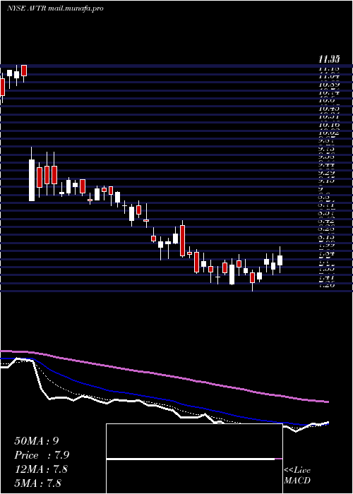Click the MACD label
The height and width of the screenshot is (494, 353).
297,481
